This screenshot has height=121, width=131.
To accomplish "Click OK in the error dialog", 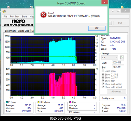I will pos(97,28).
